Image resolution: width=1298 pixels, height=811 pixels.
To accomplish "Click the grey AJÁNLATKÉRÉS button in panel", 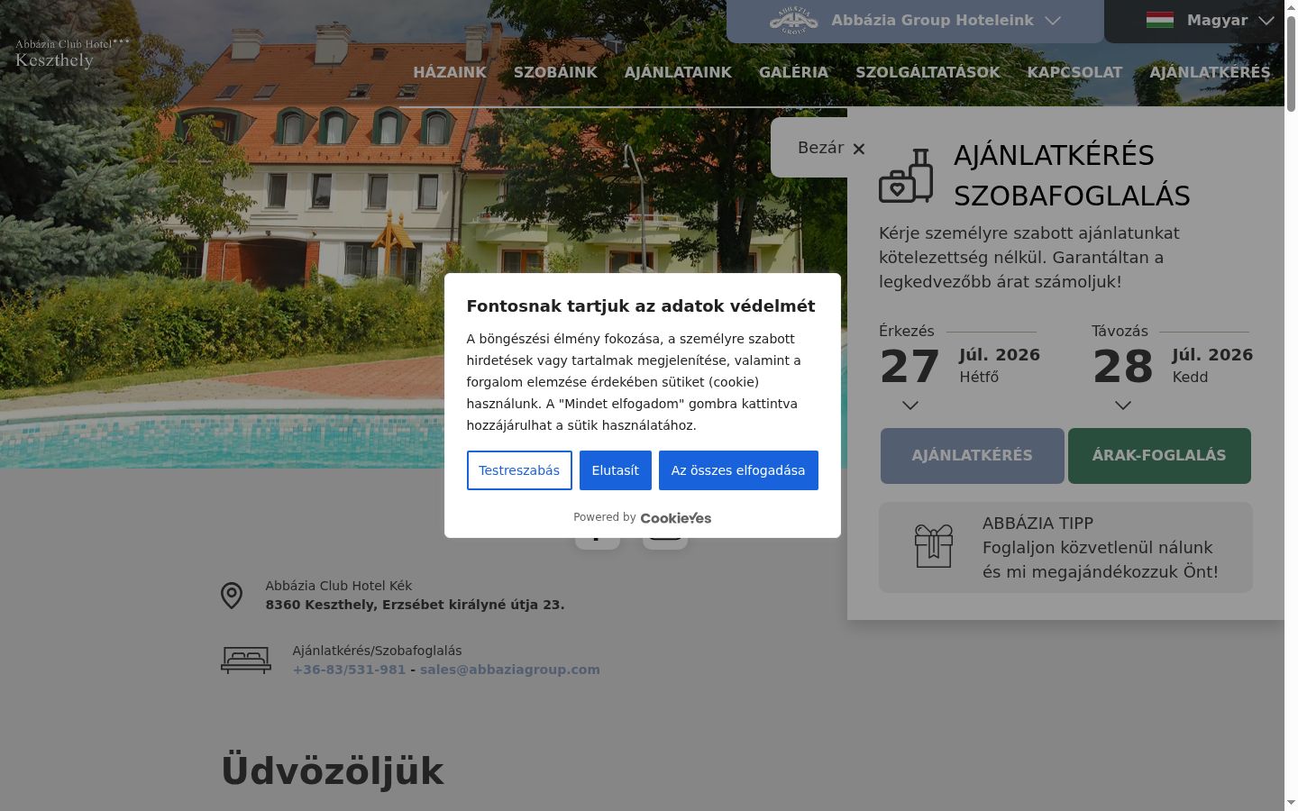I will tap(972, 456).
